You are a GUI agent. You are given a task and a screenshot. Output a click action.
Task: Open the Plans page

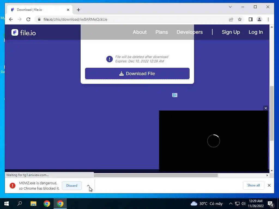click(162, 32)
